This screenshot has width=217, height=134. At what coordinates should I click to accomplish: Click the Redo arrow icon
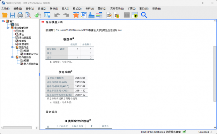(x=66, y=15)
